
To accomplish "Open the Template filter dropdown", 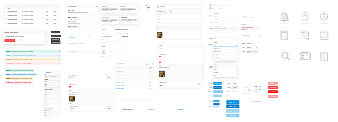I will (x=52, y=82).
